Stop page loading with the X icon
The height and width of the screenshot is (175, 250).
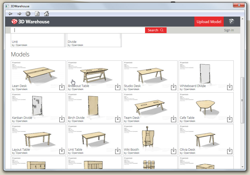point(28,14)
